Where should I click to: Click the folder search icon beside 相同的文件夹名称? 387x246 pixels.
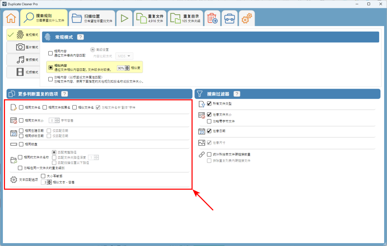tap(14, 160)
